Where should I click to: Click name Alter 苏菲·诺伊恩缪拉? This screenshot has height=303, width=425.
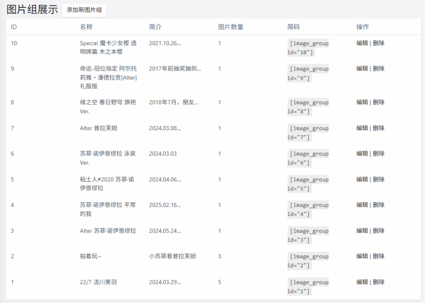108,231
